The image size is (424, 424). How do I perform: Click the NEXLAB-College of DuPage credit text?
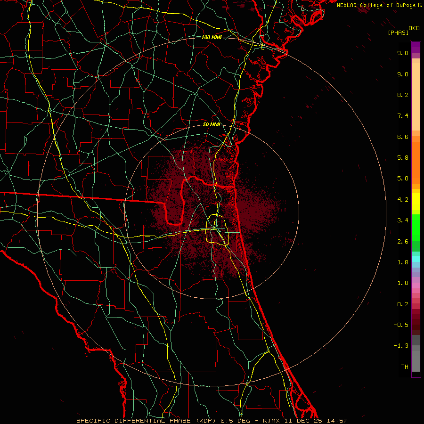click(376, 5)
